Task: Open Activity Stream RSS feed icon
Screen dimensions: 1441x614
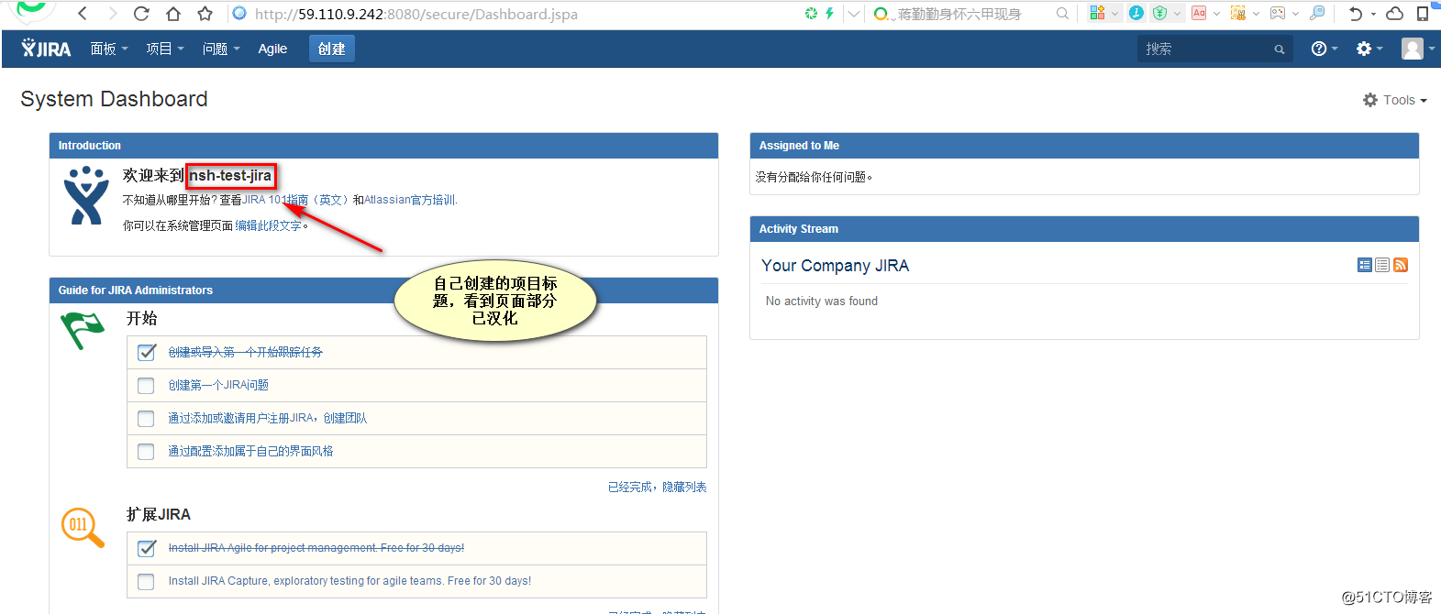Action: pos(1401,265)
